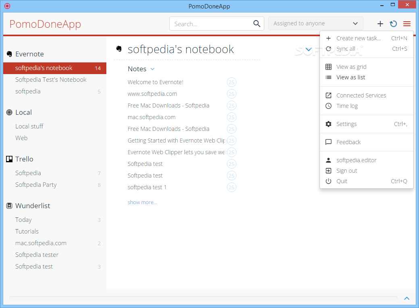Viewport: 419px width, 308px height.
Task: Click the Time log clock icon
Action: 328,106
